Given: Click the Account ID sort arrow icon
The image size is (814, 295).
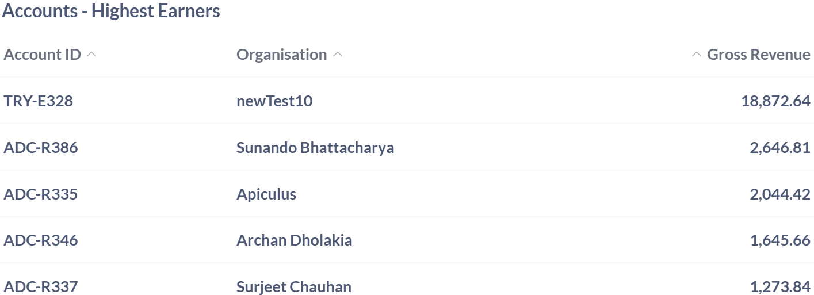Looking at the screenshot, I should [x=91, y=55].
